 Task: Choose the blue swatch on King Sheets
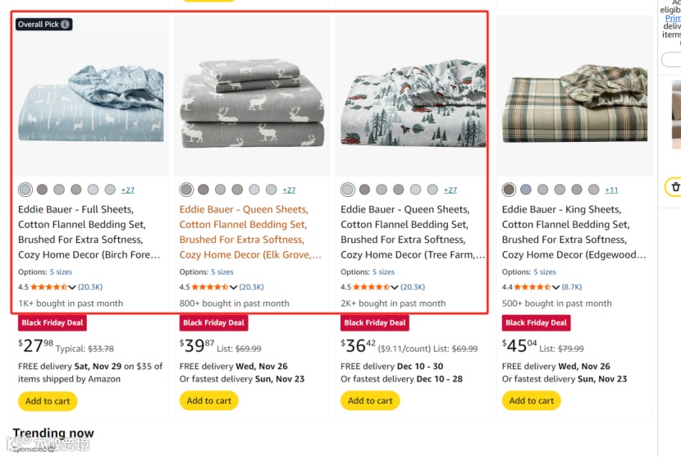point(526,190)
